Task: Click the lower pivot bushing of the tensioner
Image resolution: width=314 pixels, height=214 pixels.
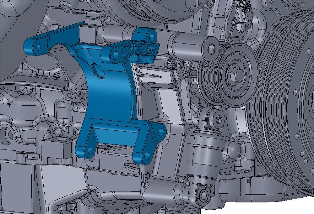Action: (203, 194)
